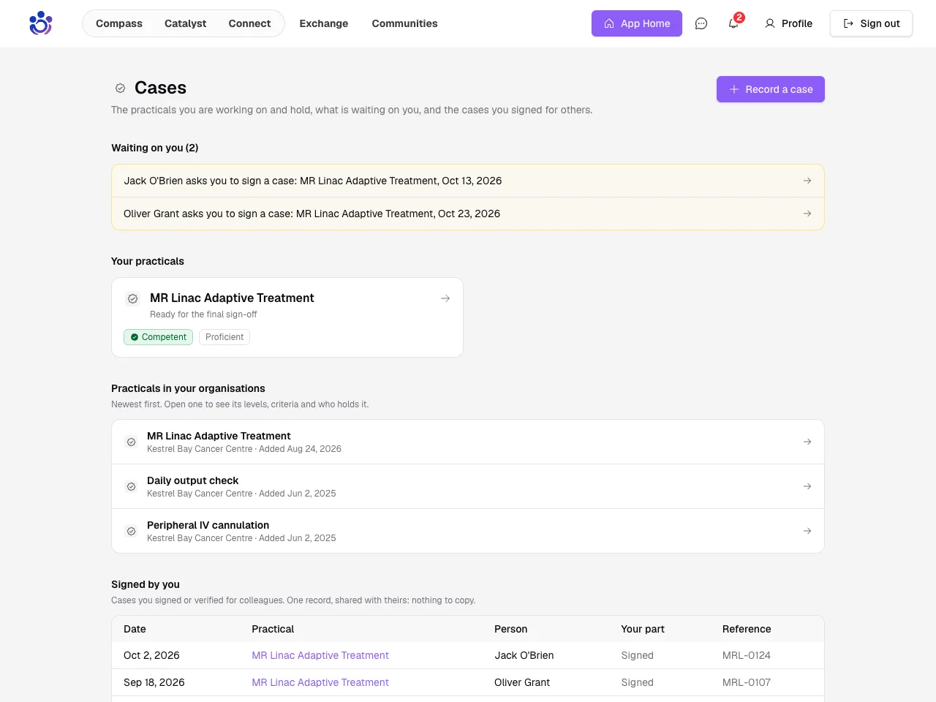
Task: Click the app logo icon
Action: tap(41, 23)
